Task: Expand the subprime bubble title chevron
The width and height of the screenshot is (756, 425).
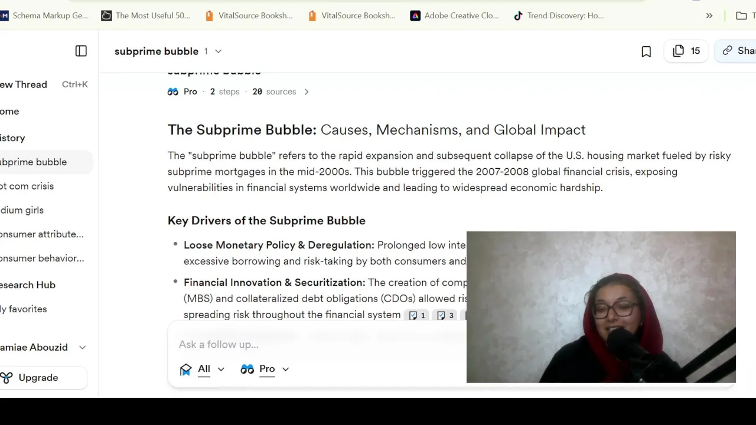Action: pyautogui.click(x=218, y=51)
